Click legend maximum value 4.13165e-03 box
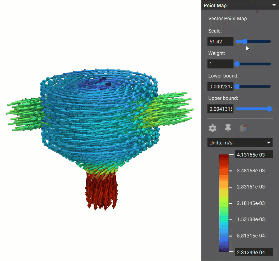The image size is (279, 261). 254,155
